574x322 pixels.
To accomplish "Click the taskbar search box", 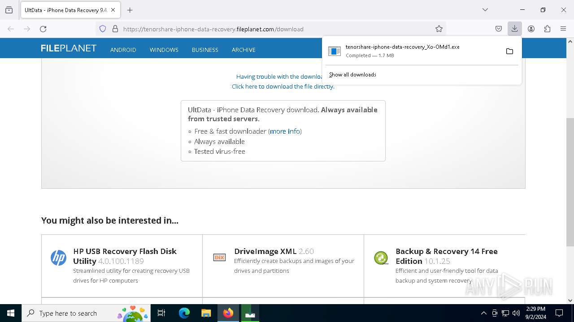I will (x=86, y=313).
